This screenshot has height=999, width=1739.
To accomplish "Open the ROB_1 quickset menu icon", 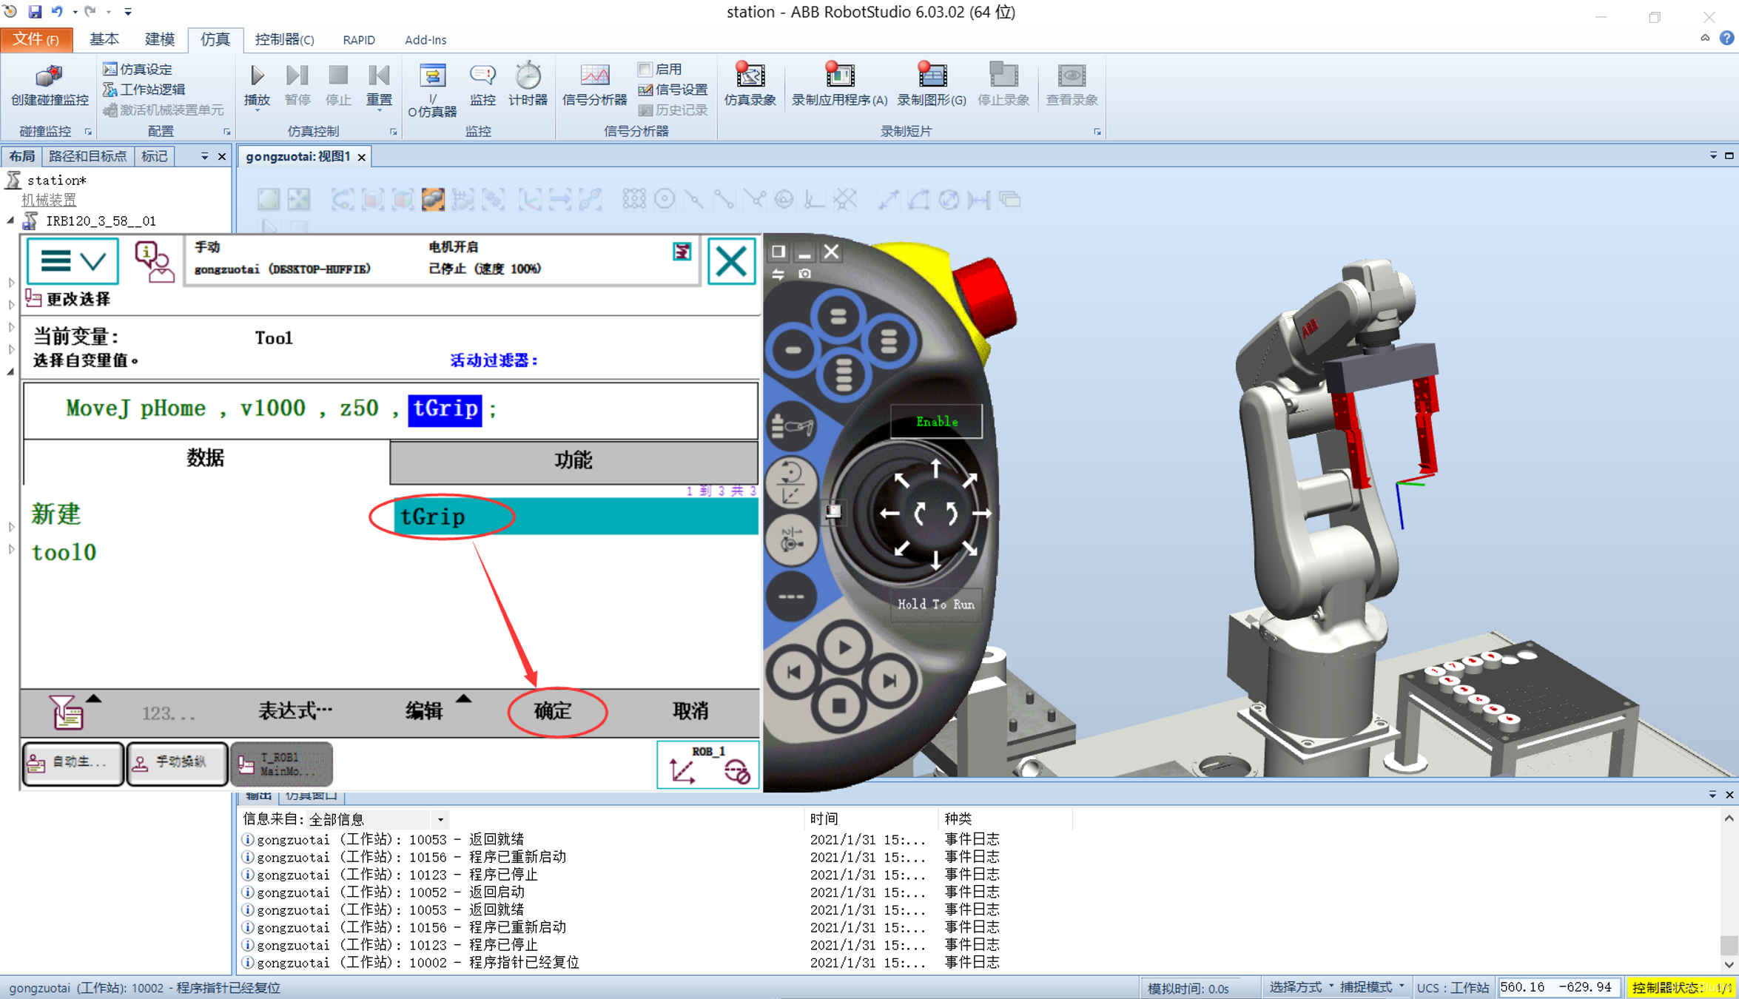I will coord(707,764).
